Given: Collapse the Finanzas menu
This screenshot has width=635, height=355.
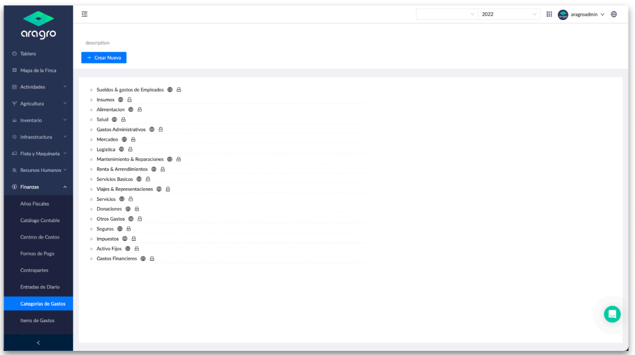Looking at the screenshot, I should pyautogui.click(x=38, y=187).
